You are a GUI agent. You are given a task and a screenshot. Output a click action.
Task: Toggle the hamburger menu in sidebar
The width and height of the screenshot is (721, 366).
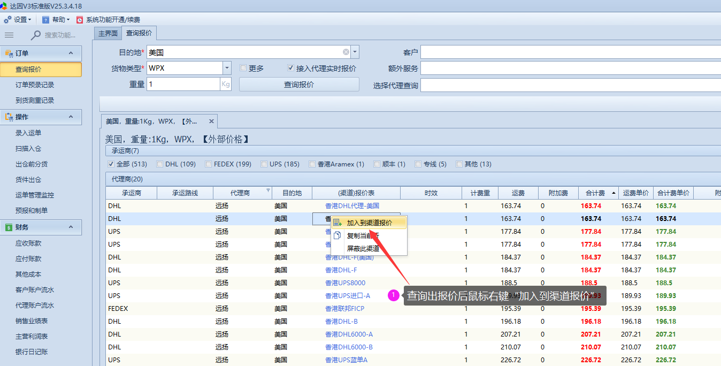pyautogui.click(x=9, y=35)
